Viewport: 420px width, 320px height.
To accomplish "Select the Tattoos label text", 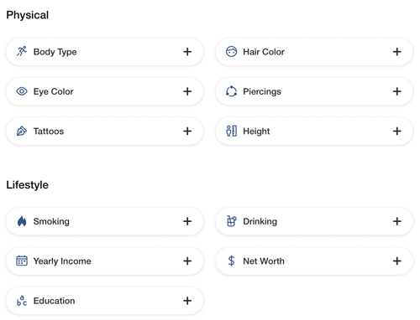I will (49, 131).
